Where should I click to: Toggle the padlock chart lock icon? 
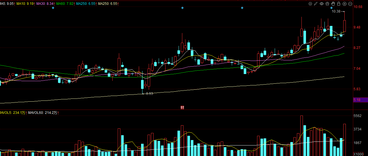click(x=339, y=4)
